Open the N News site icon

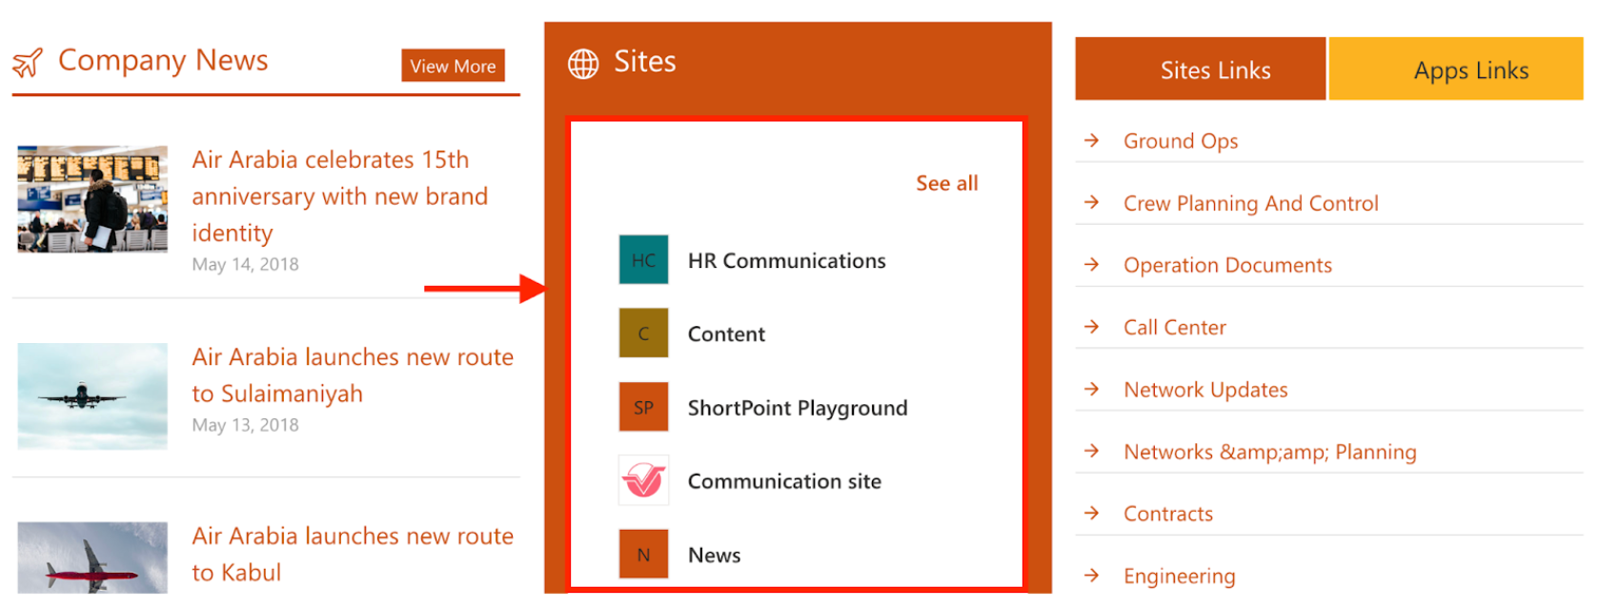[643, 555]
